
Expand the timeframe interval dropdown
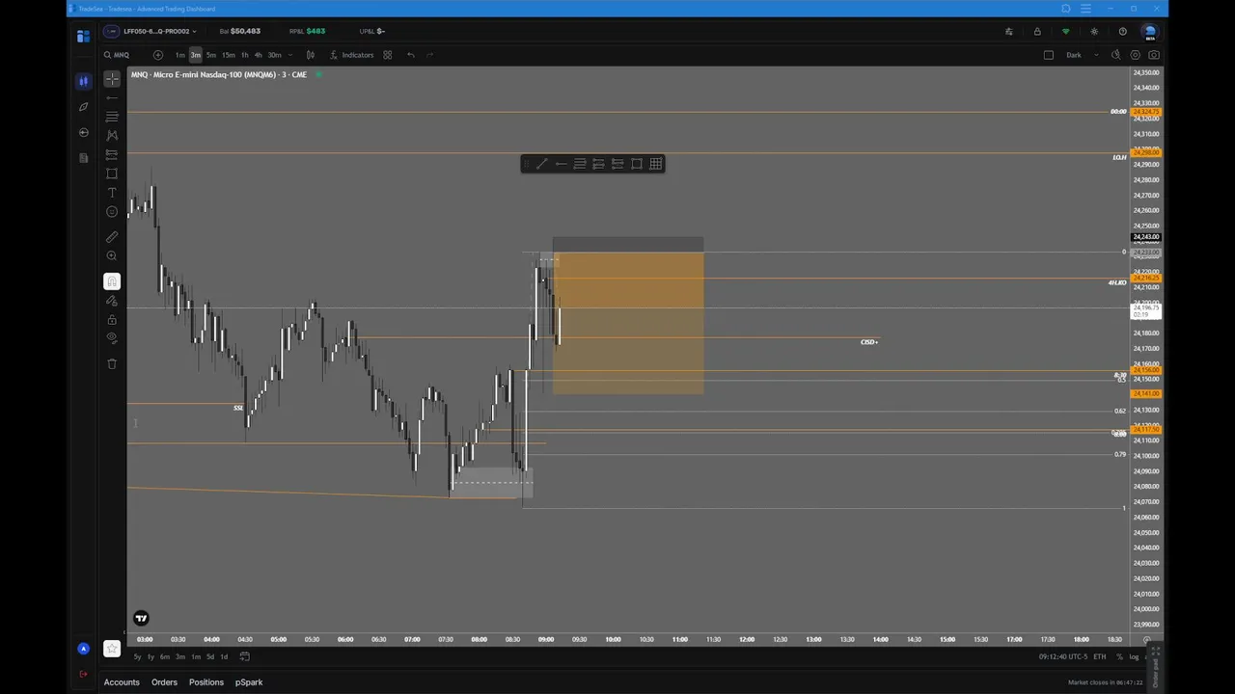pyautogui.click(x=289, y=55)
